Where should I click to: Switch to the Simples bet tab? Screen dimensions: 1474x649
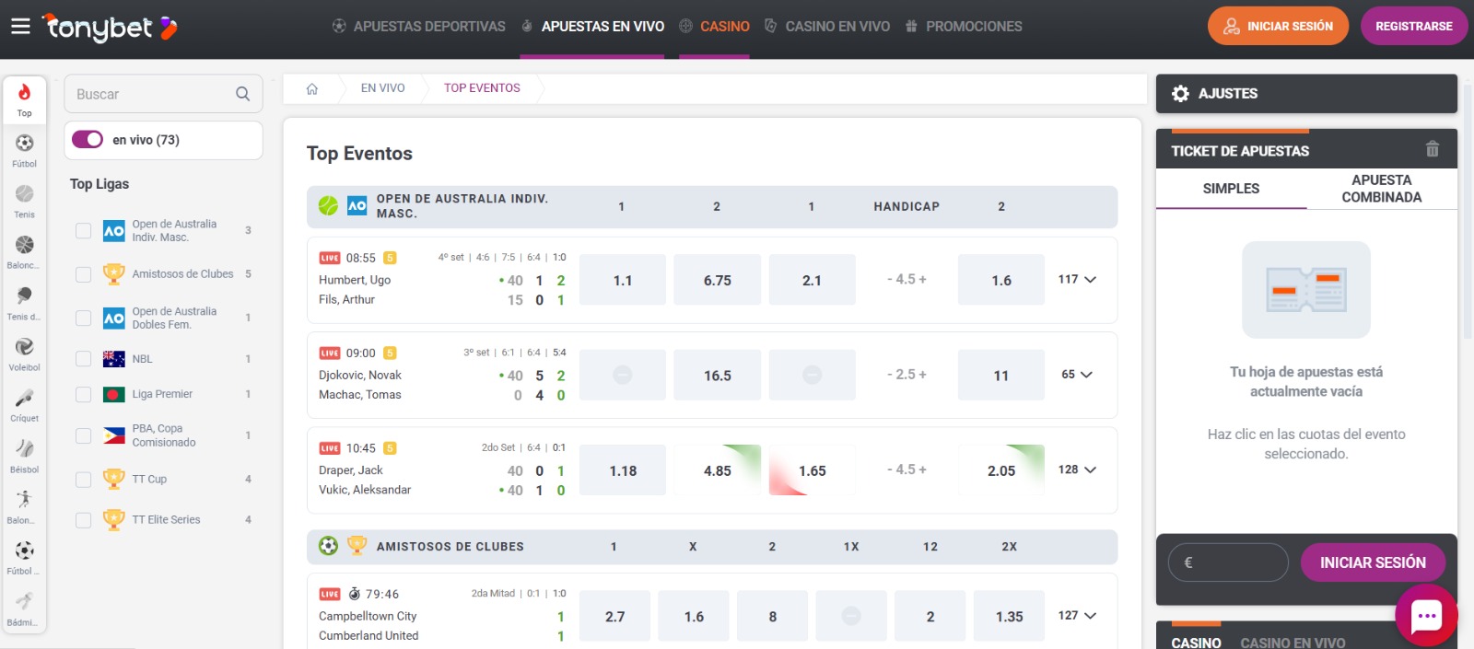coord(1231,189)
